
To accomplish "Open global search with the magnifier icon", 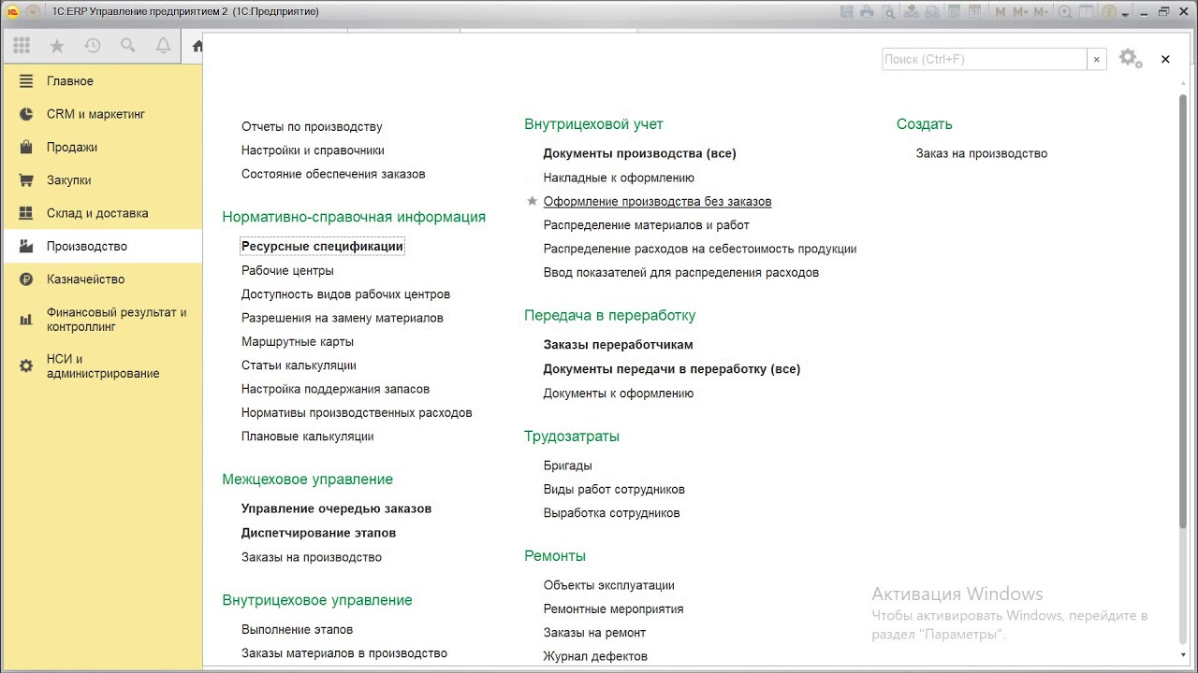I will pos(127,46).
